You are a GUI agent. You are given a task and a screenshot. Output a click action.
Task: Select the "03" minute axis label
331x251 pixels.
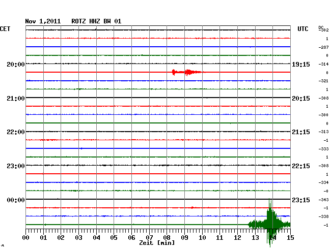coord(78,238)
